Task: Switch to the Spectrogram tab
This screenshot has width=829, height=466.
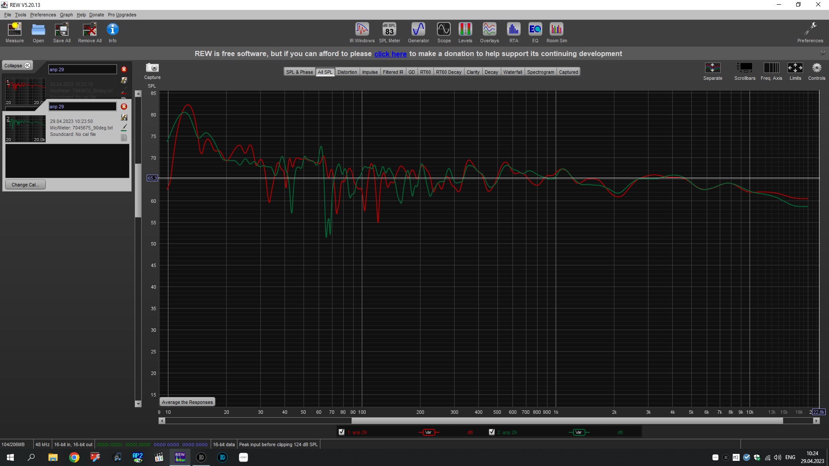Action: (540, 72)
